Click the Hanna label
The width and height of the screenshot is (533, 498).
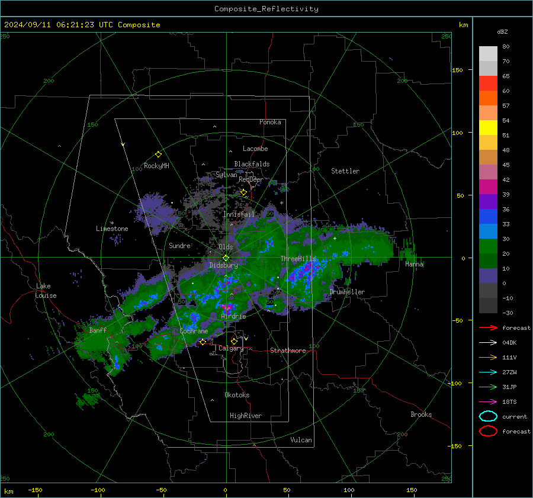click(414, 264)
